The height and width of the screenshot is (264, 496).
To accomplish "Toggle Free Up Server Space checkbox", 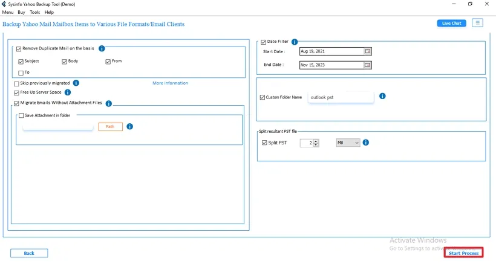I will (x=16, y=92).
